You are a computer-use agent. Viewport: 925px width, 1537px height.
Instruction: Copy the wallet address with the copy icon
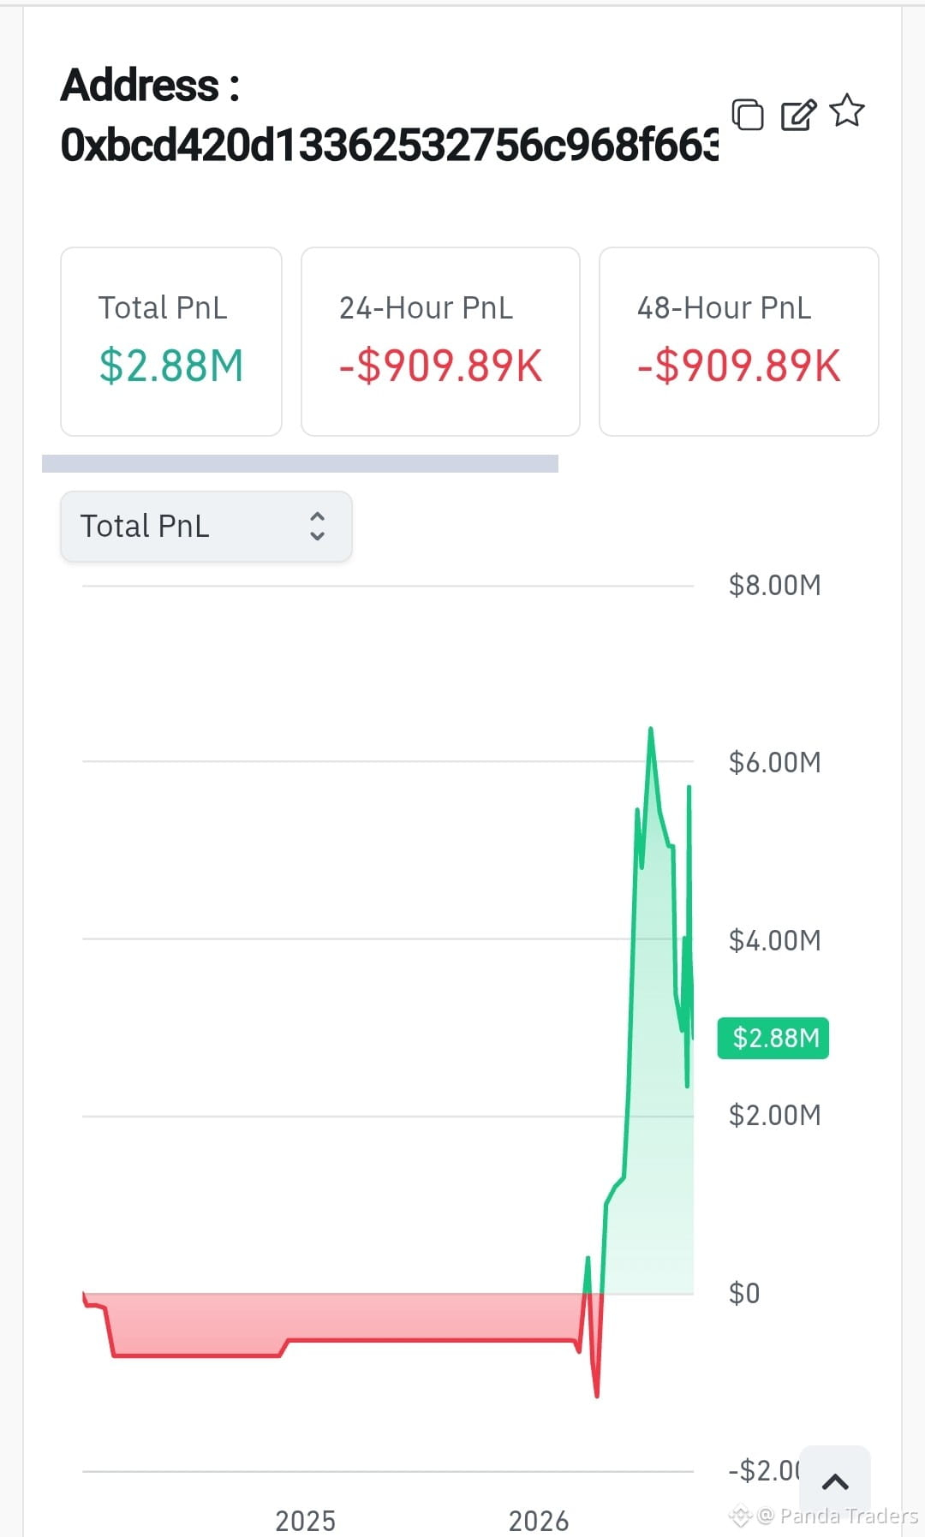tap(748, 114)
